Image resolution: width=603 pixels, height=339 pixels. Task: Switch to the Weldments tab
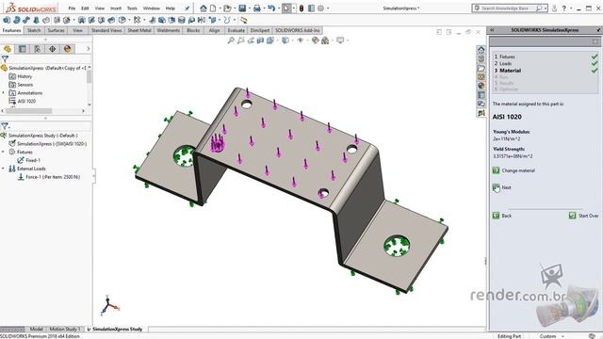point(169,30)
